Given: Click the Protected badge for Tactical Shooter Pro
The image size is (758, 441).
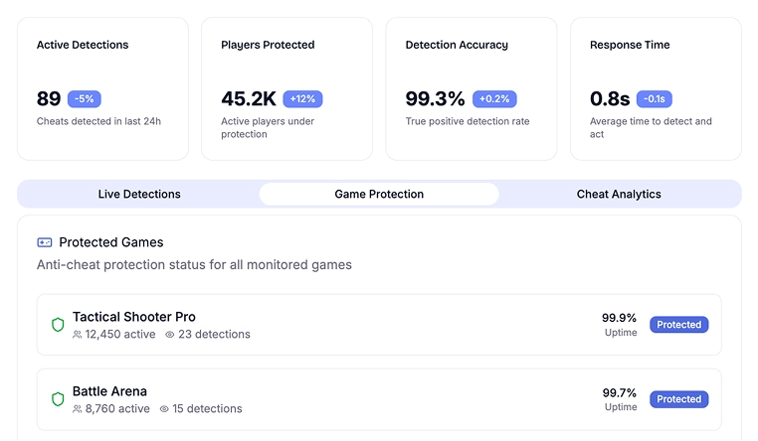Looking at the screenshot, I should click(x=679, y=325).
